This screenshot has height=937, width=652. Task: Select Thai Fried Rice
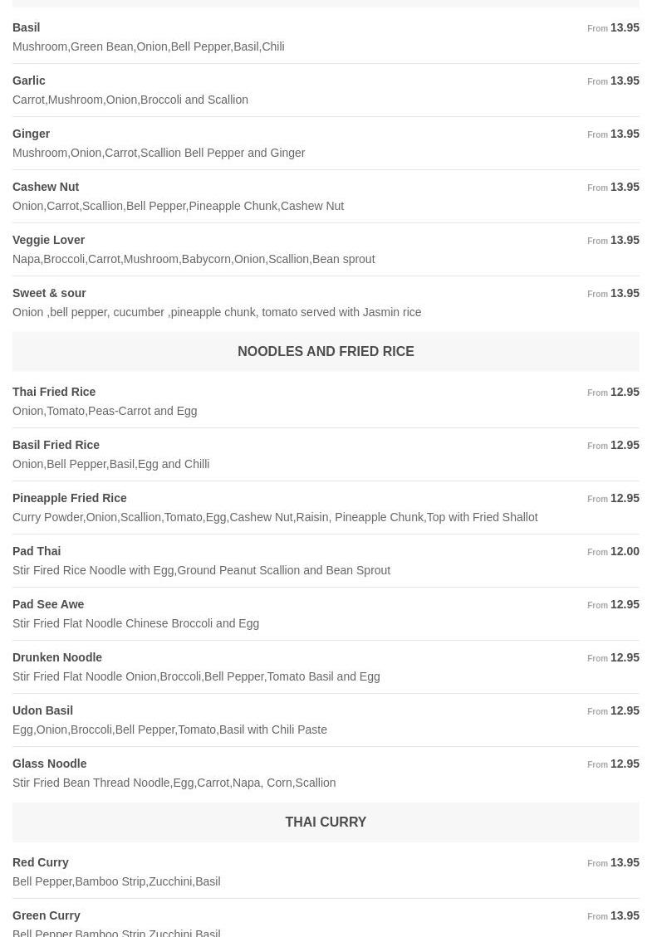click(x=54, y=392)
